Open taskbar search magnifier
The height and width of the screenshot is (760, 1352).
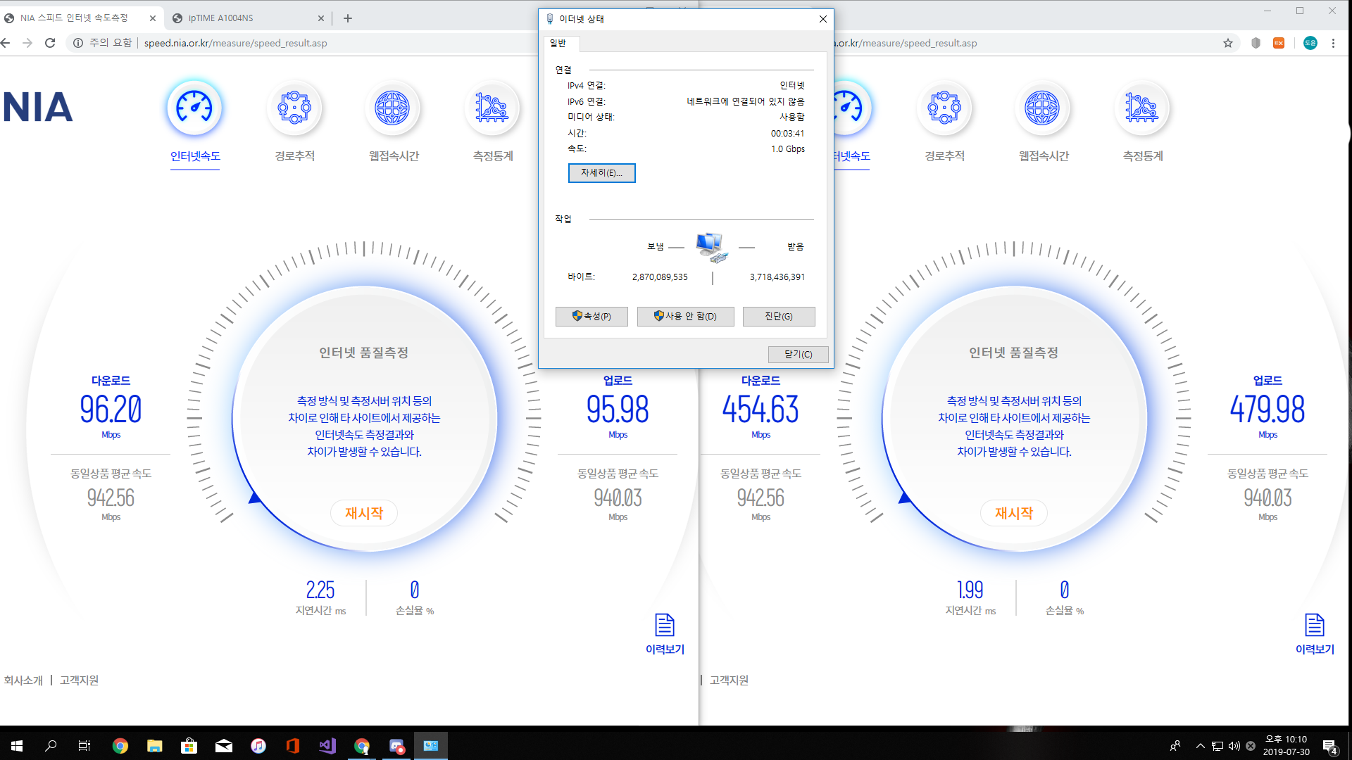pos(51,746)
